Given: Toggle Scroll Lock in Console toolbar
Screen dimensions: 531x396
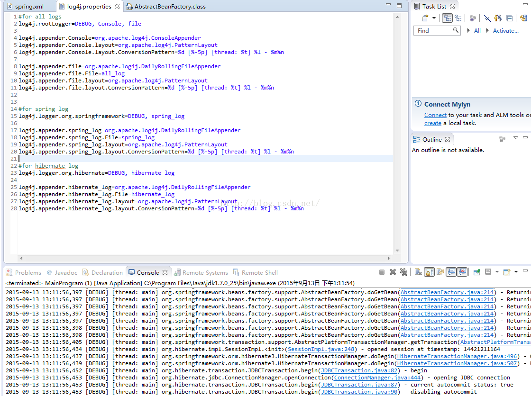Looking at the screenshot, I should point(429,272).
